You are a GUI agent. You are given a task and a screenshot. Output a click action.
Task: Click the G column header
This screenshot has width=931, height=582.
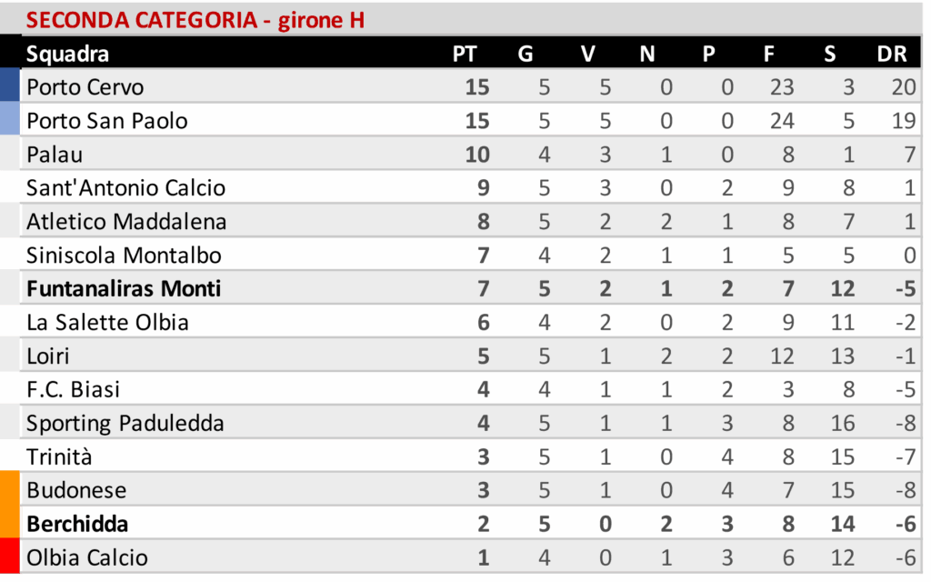tap(526, 54)
